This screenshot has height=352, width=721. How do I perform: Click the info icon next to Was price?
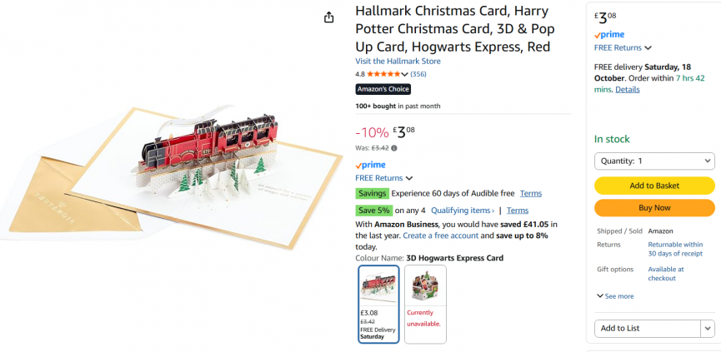[x=394, y=148]
